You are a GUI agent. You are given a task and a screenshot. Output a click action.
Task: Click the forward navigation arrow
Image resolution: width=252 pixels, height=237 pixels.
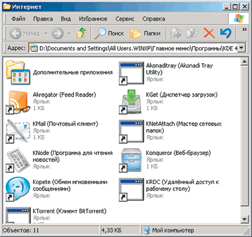pyautogui.click(x=58, y=33)
